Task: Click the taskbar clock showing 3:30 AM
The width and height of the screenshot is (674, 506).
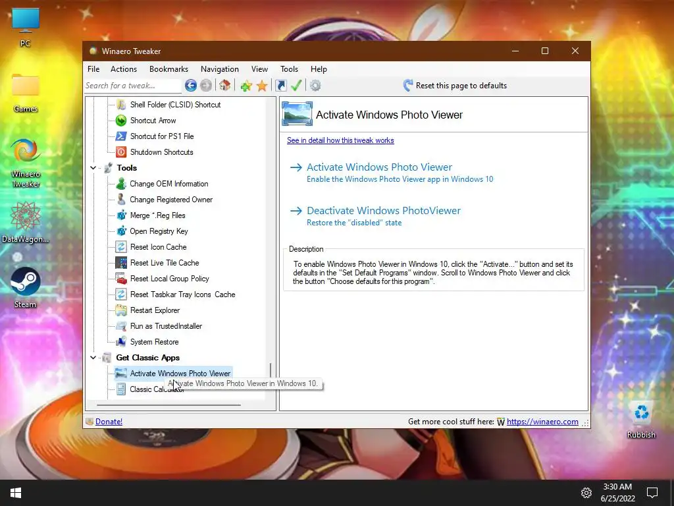Action: click(617, 493)
